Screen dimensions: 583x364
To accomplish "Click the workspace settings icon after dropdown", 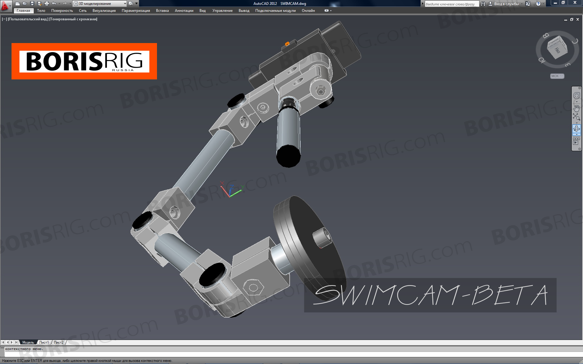I will (x=131, y=4).
